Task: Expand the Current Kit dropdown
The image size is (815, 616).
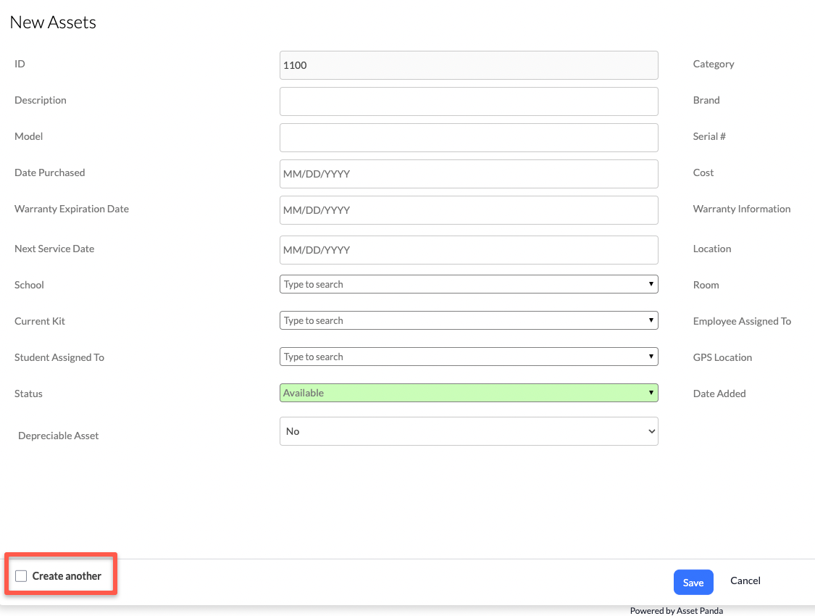Action: pos(468,320)
